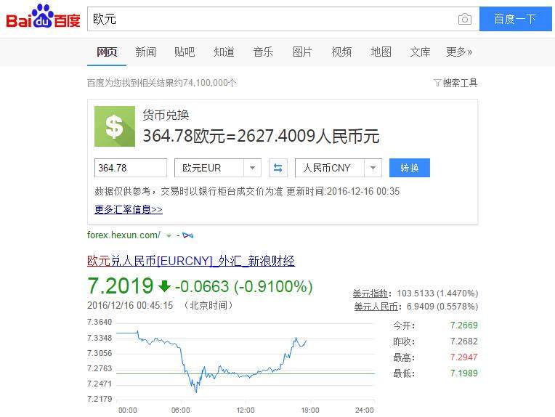
Task: Click the 今开 value 7.2669
Action: (x=464, y=325)
